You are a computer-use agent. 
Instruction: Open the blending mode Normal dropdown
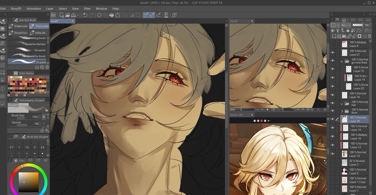[x=346, y=25]
